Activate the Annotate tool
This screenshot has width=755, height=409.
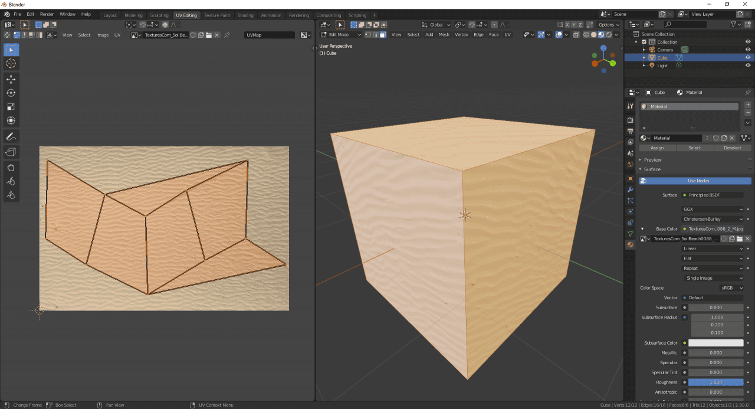point(11,136)
